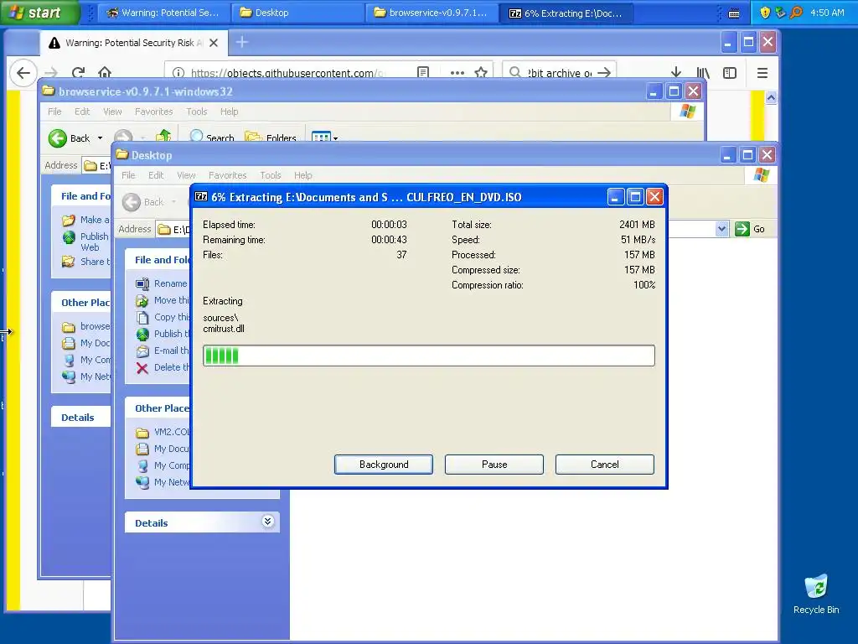Click the Firefox search box
858x644 pixels.
[x=559, y=73]
